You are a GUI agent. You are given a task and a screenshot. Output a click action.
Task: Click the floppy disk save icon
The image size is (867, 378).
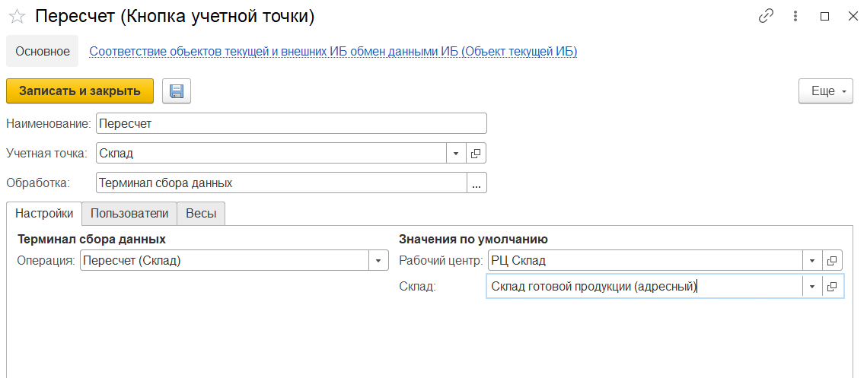click(177, 91)
